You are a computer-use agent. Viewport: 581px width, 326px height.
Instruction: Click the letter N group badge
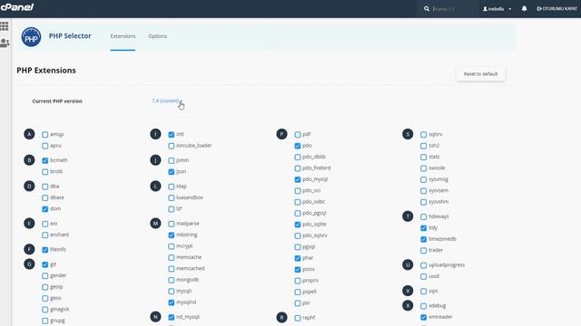click(155, 317)
